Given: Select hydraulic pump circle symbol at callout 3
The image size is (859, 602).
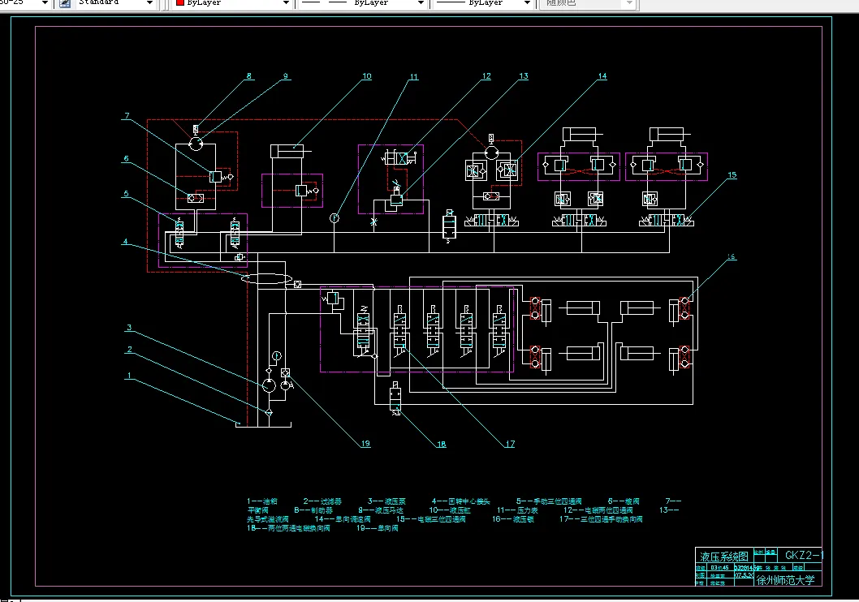Looking at the screenshot, I should (269, 385).
